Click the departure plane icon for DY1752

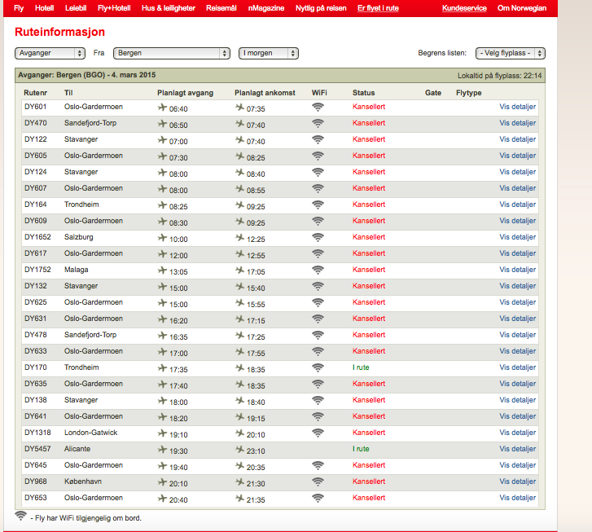[x=162, y=270]
